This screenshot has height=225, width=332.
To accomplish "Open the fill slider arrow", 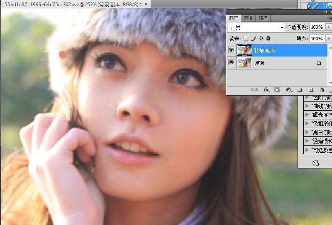I will (x=329, y=39).
